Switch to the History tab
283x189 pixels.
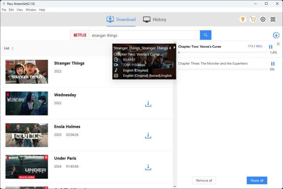(154, 19)
